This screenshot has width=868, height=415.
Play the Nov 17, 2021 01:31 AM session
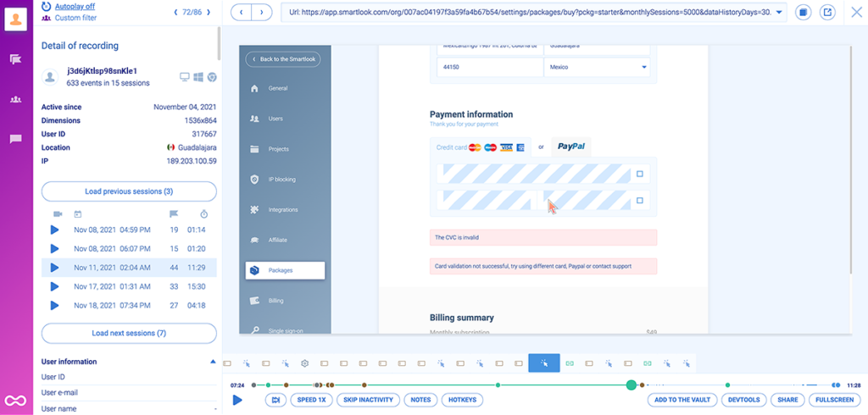coord(54,286)
